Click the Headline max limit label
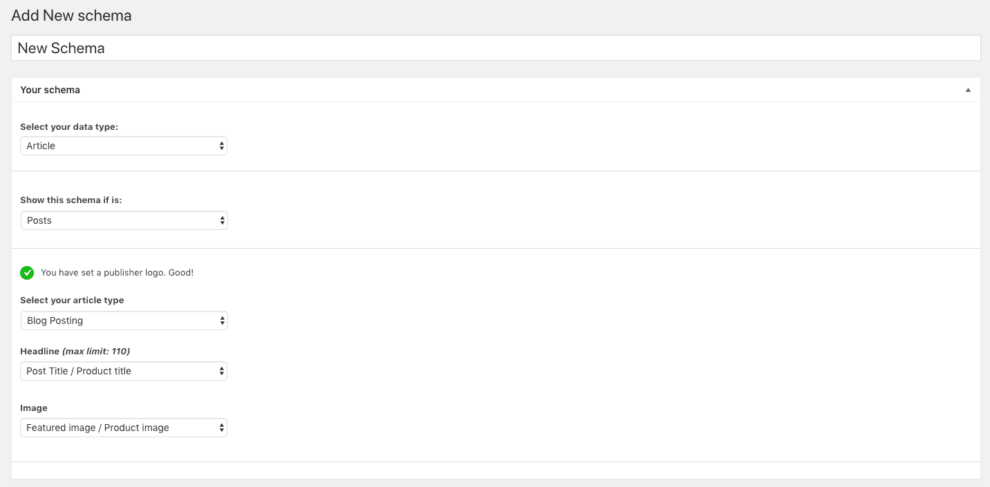The image size is (990, 487). [75, 352]
